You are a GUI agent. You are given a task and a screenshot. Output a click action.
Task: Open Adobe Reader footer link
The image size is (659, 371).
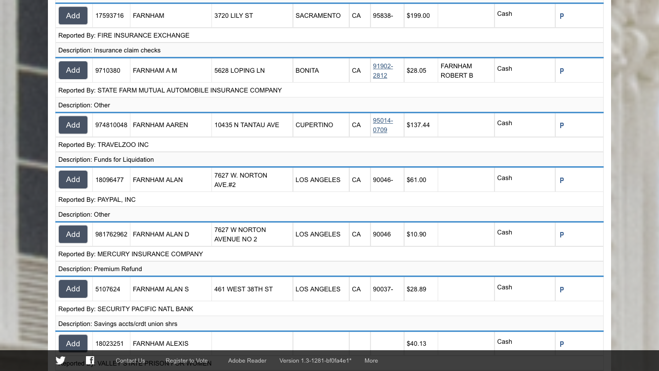(x=247, y=361)
